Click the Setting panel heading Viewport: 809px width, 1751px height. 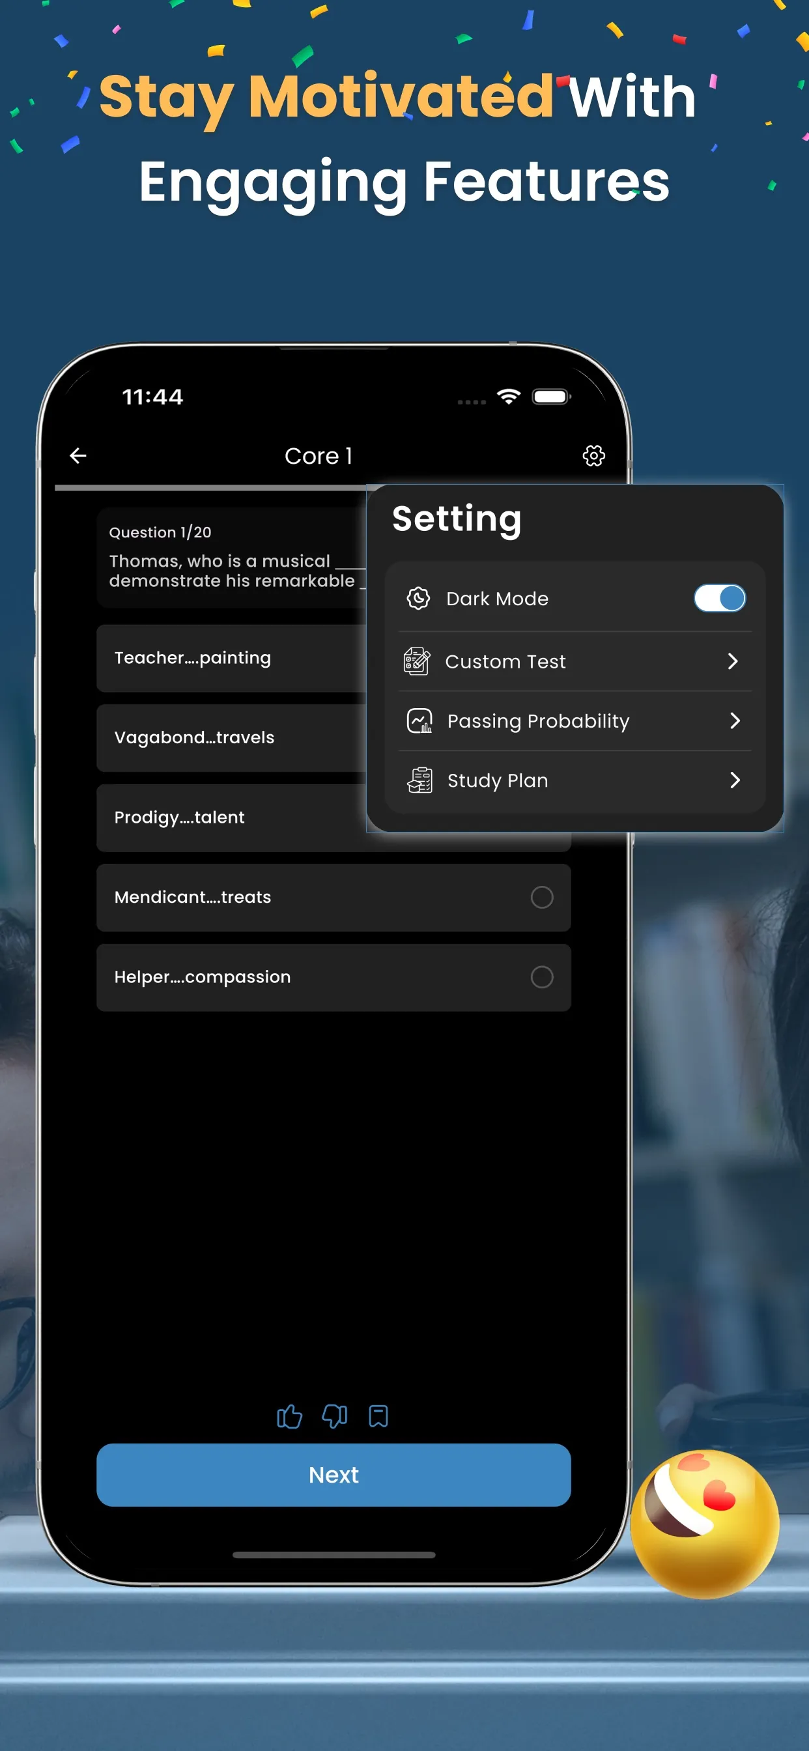pyautogui.click(x=457, y=520)
